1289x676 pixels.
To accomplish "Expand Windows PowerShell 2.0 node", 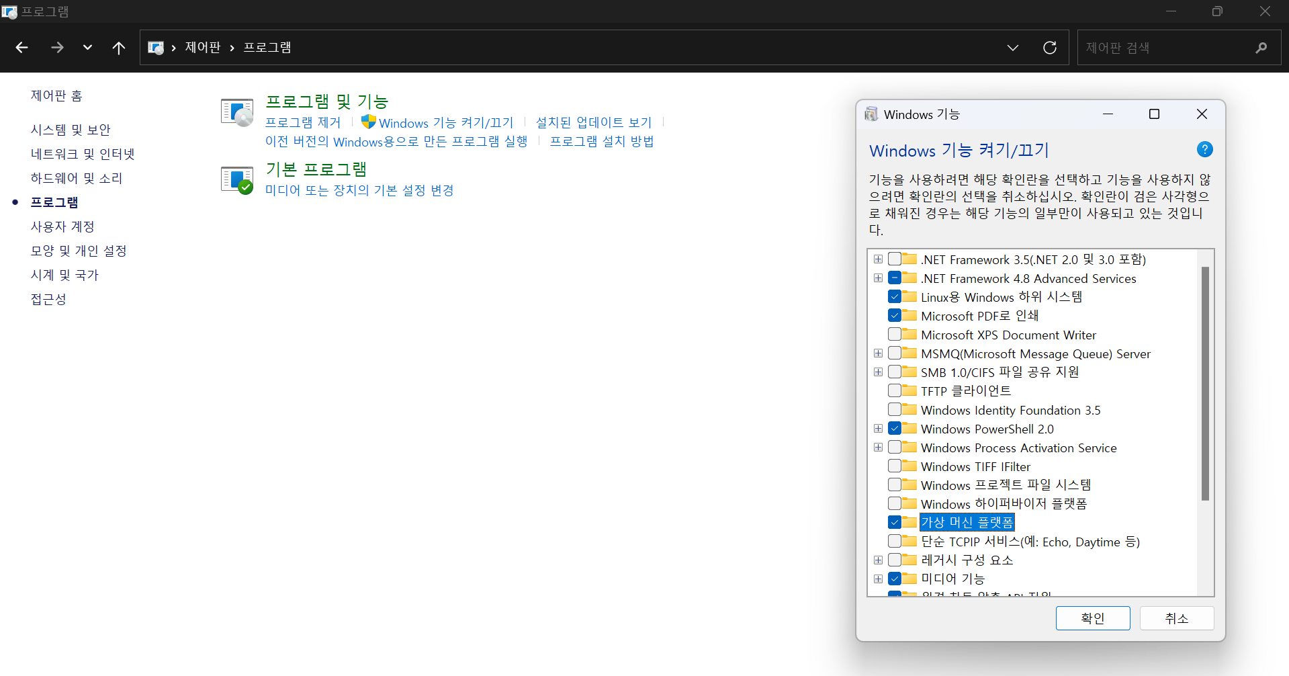I will (878, 429).
